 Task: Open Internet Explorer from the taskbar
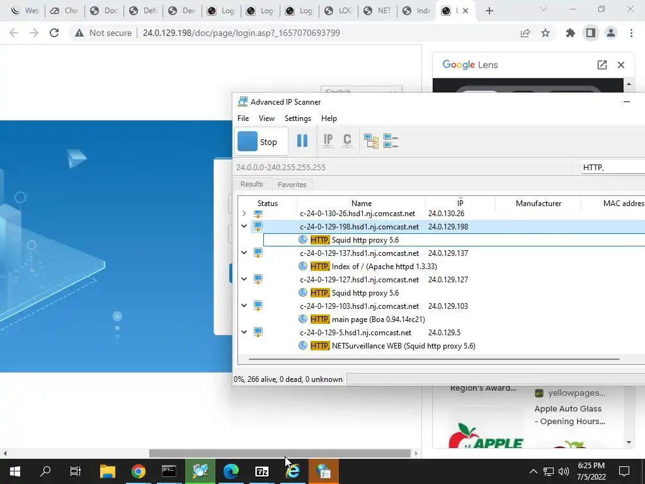pyautogui.click(x=293, y=471)
